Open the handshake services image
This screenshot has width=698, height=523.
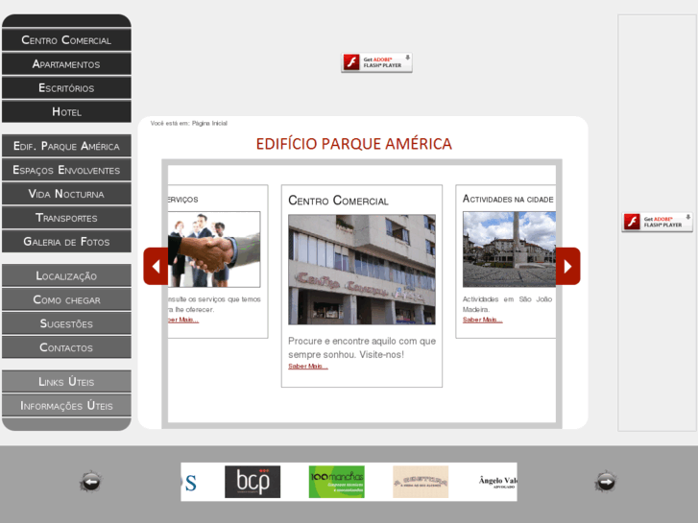click(214, 250)
